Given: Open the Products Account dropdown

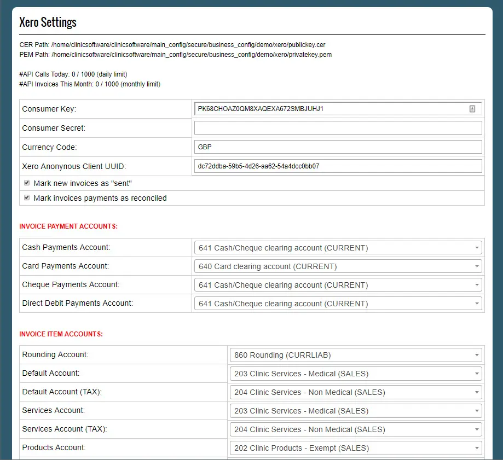Looking at the screenshot, I should coord(356,448).
